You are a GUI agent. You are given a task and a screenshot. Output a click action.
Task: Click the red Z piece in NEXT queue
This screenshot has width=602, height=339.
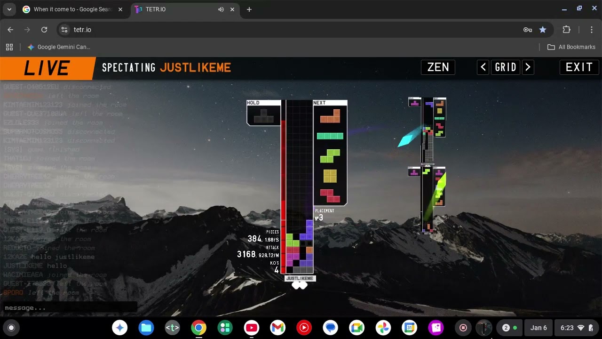click(x=330, y=195)
